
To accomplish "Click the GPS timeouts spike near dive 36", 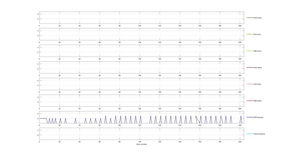I will pyautogui.click(x=75, y=121).
